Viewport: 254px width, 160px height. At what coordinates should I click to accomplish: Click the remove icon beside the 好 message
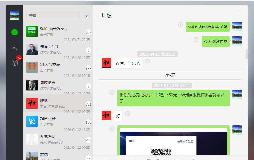click(x=128, y=114)
